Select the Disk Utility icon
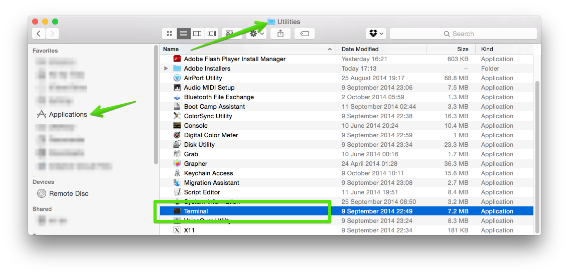 pyautogui.click(x=177, y=145)
